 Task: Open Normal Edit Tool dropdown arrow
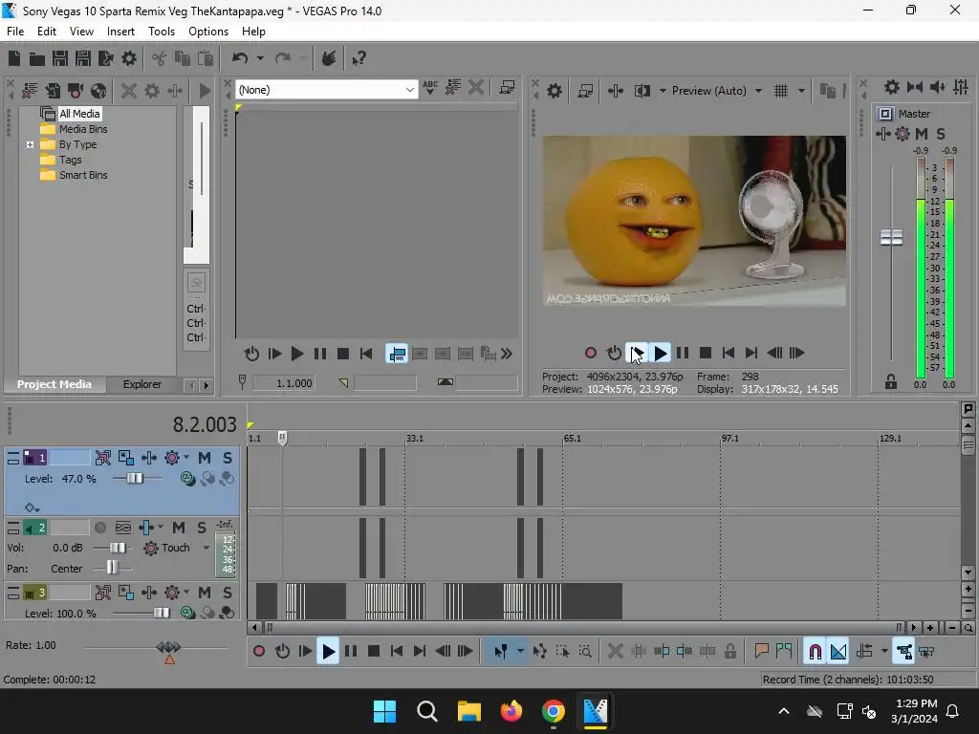(520, 652)
